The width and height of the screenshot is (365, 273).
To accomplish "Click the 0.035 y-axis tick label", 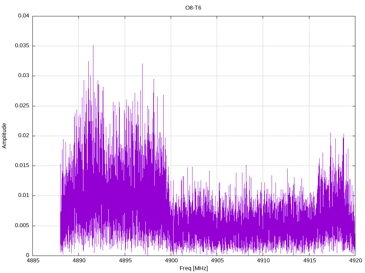I will [x=22, y=46].
